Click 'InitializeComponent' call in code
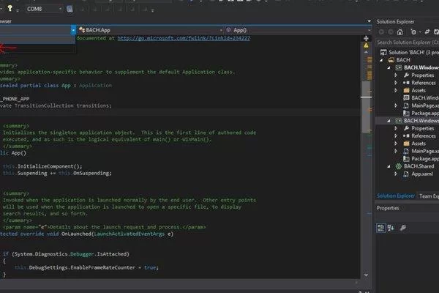The width and height of the screenshot is (439, 293). pos(45,166)
